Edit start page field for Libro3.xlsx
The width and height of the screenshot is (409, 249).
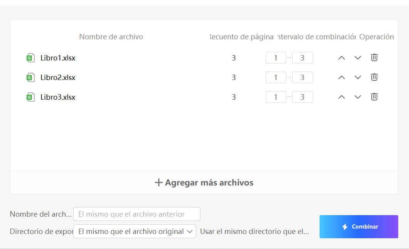[x=276, y=97]
